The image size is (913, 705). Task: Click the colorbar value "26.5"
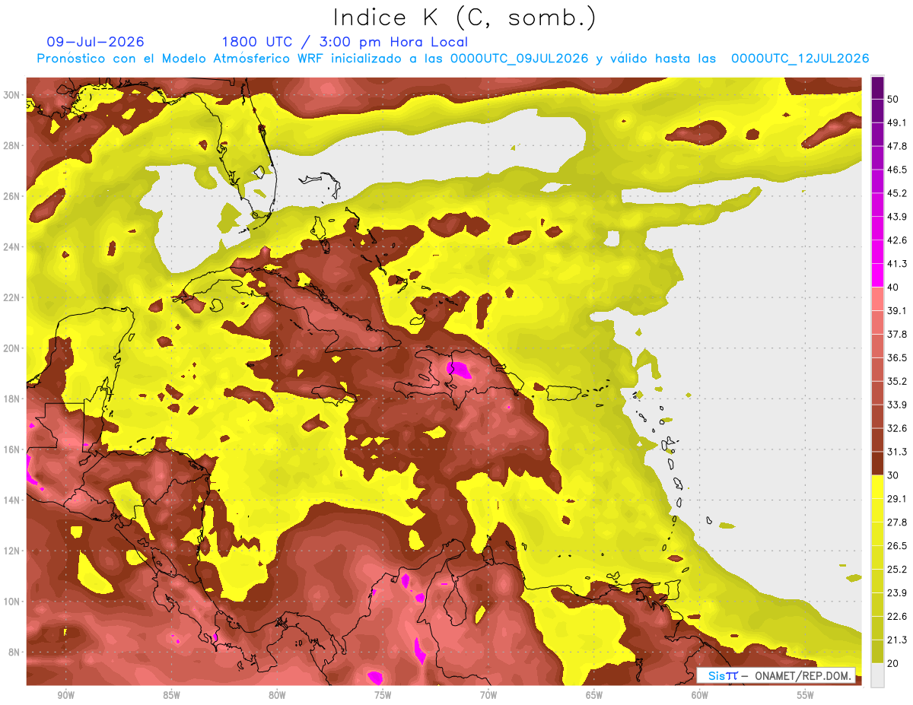[897, 546]
